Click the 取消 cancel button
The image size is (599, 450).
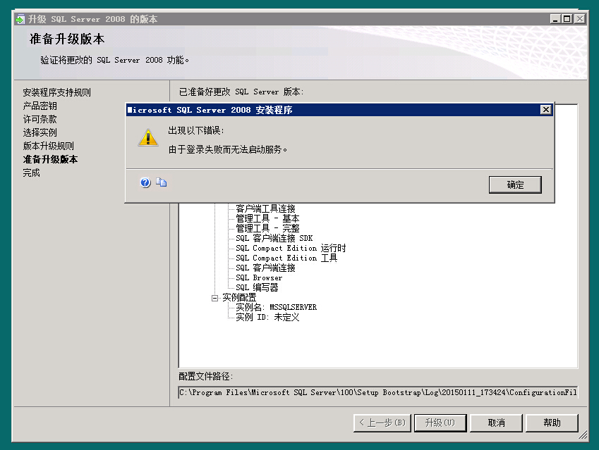pyautogui.click(x=496, y=423)
